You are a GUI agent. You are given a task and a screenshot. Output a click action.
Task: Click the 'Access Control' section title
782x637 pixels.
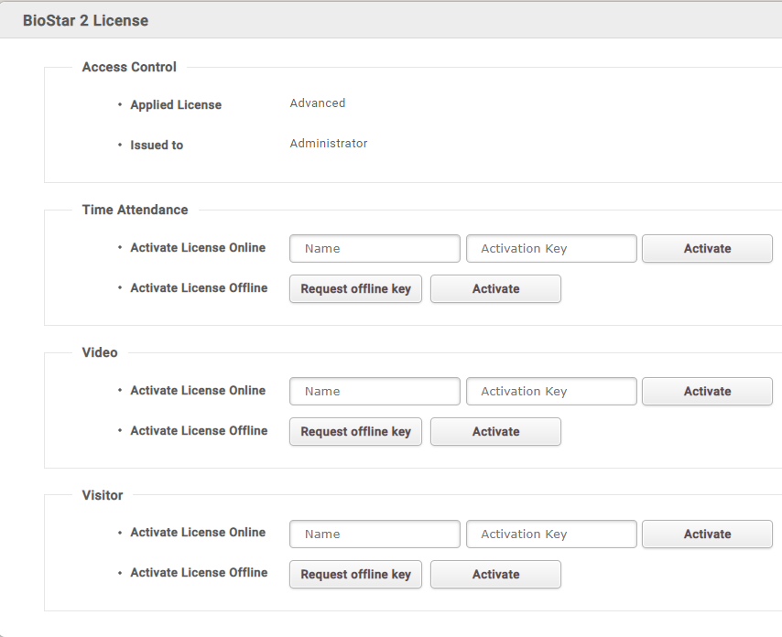[x=129, y=67]
